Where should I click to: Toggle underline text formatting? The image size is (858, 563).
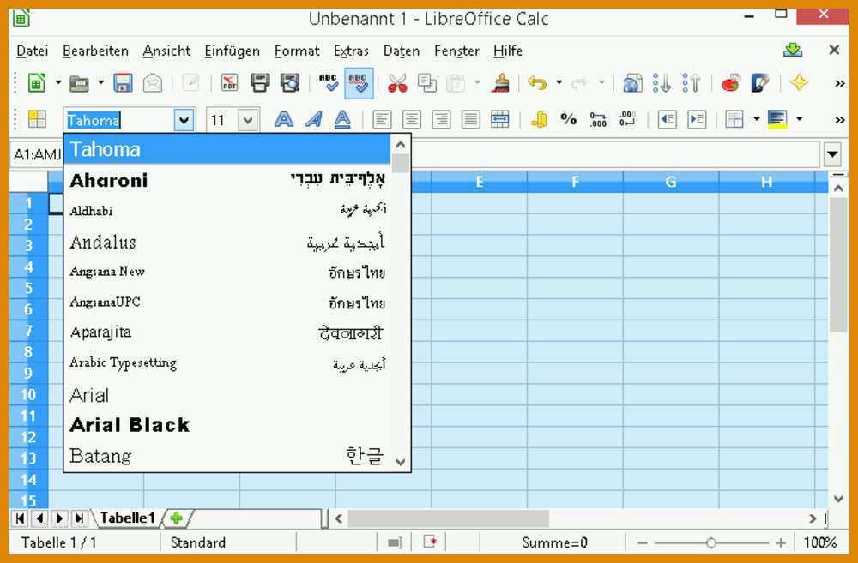(342, 119)
